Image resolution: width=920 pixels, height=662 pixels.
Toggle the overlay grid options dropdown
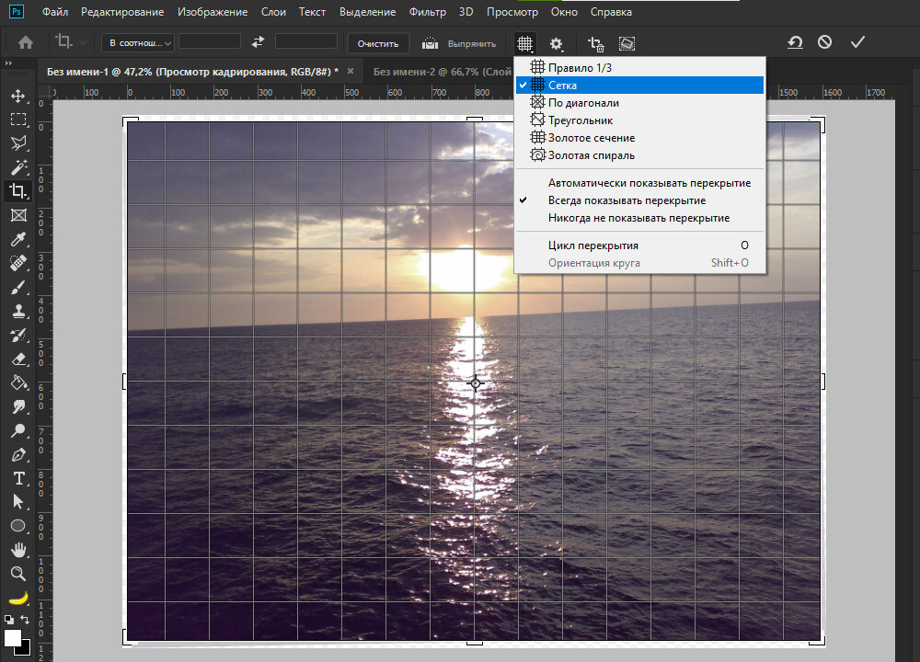pos(524,43)
